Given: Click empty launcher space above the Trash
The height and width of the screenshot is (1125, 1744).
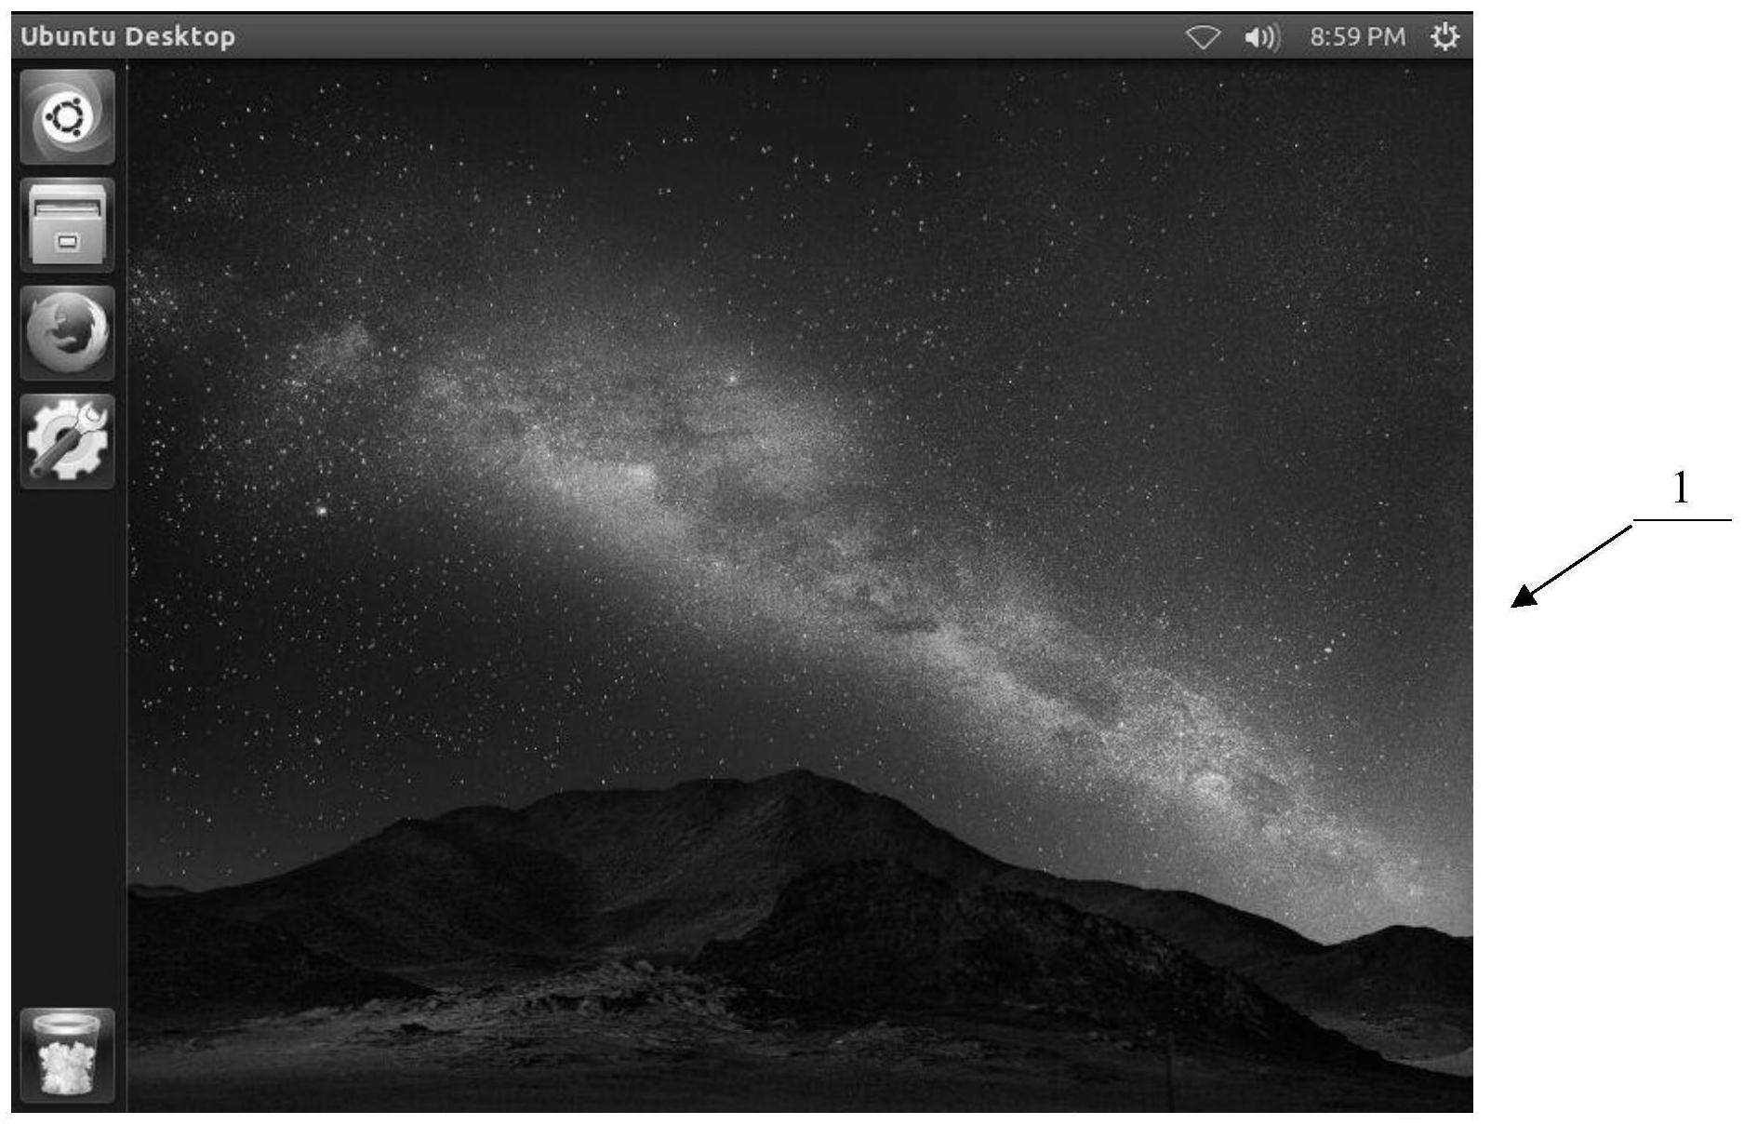Looking at the screenshot, I should [x=67, y=744].
